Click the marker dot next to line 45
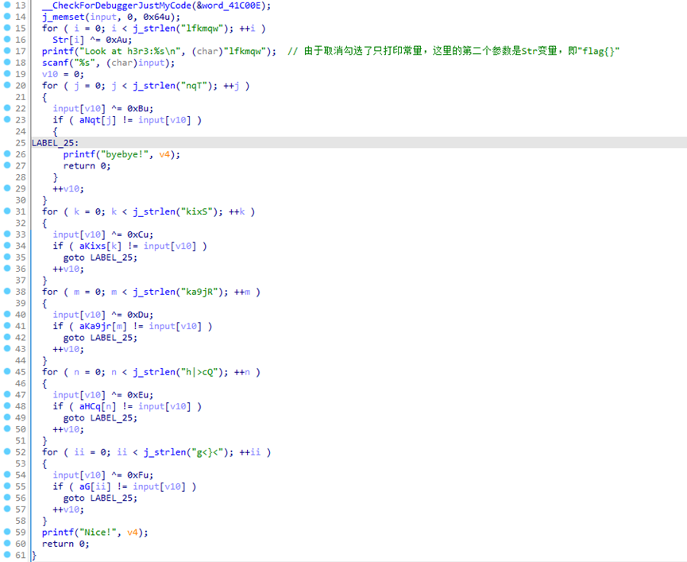The width and height of the screenshot is (687, 562). coord(6,371)
